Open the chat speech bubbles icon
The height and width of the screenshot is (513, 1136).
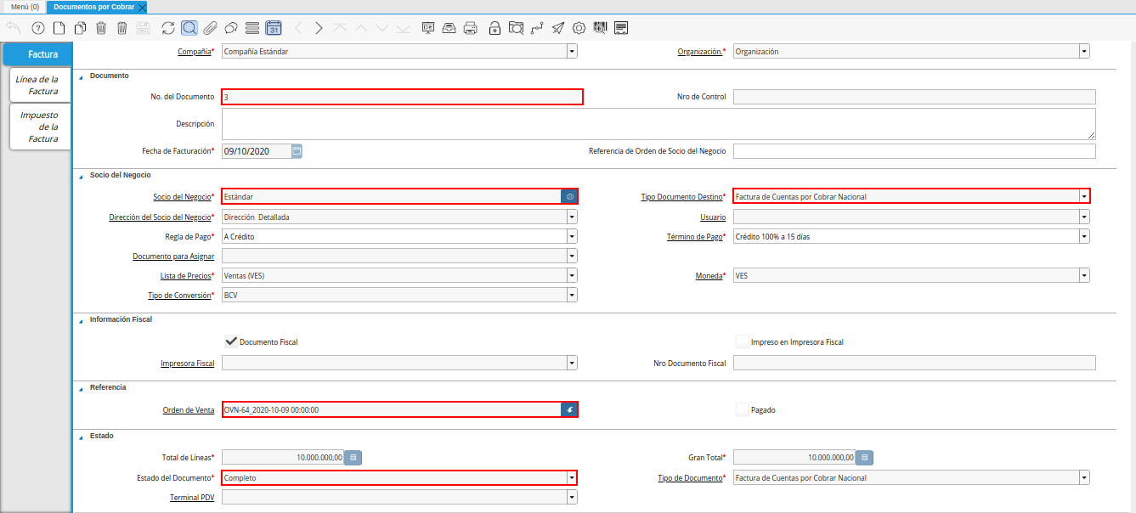[x=230, y=28]
